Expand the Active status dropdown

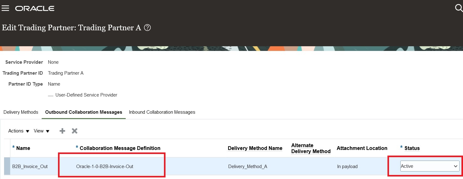point(430,166)
